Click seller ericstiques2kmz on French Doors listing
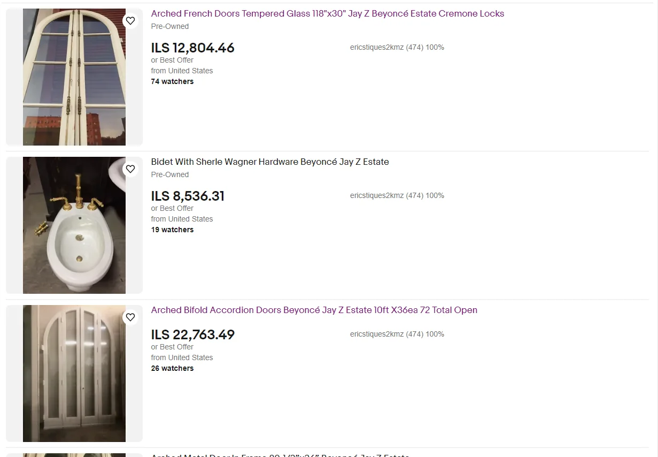This screenshot has height=457, width=658. point(397,47)
